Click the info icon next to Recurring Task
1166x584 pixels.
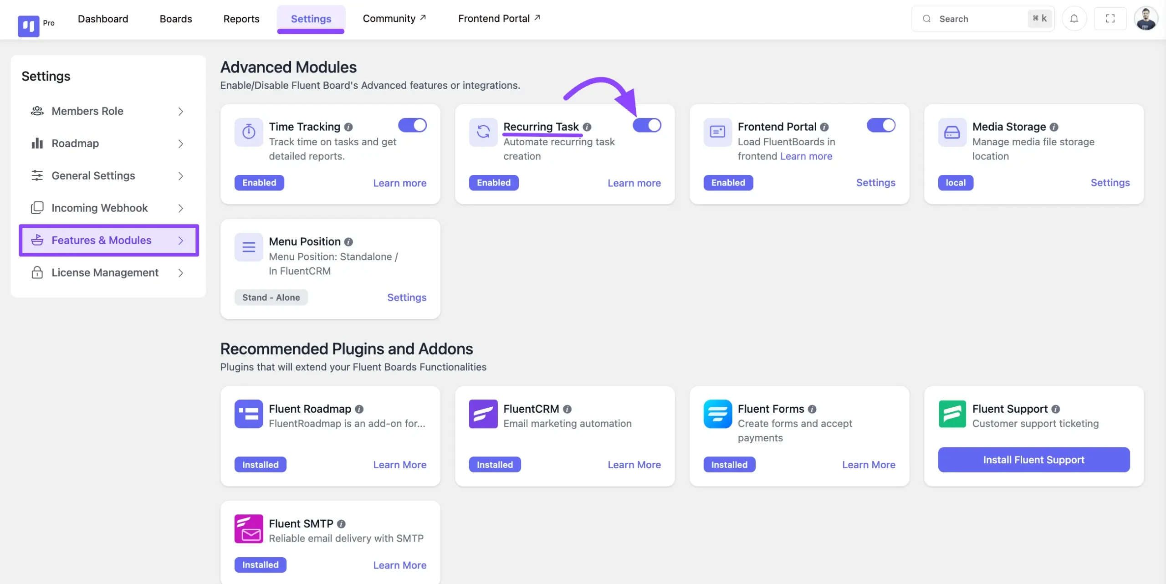point(587,127)
